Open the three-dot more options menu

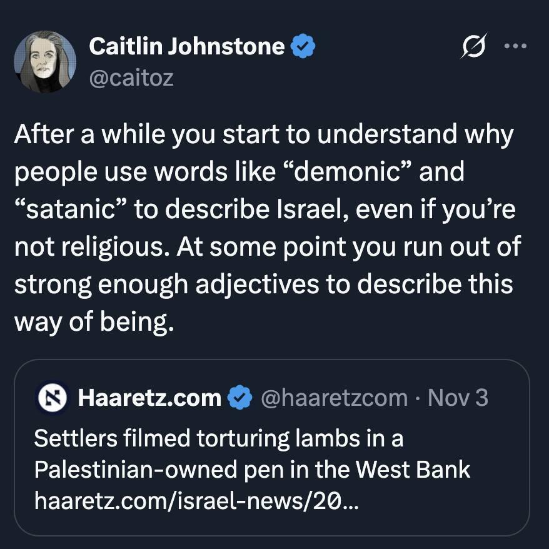click(515, 47)
